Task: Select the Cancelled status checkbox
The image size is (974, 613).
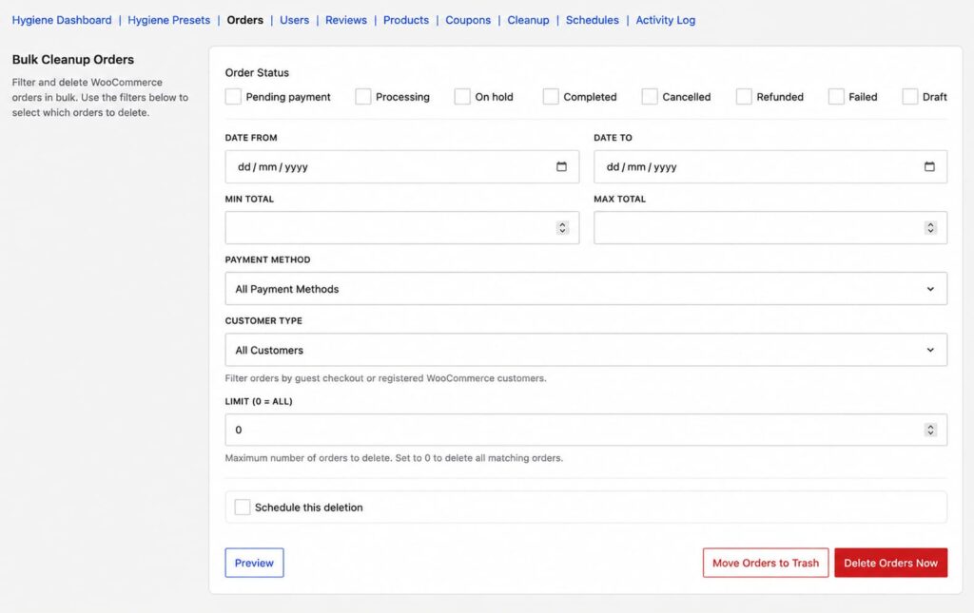Action: tap(649, 97)
